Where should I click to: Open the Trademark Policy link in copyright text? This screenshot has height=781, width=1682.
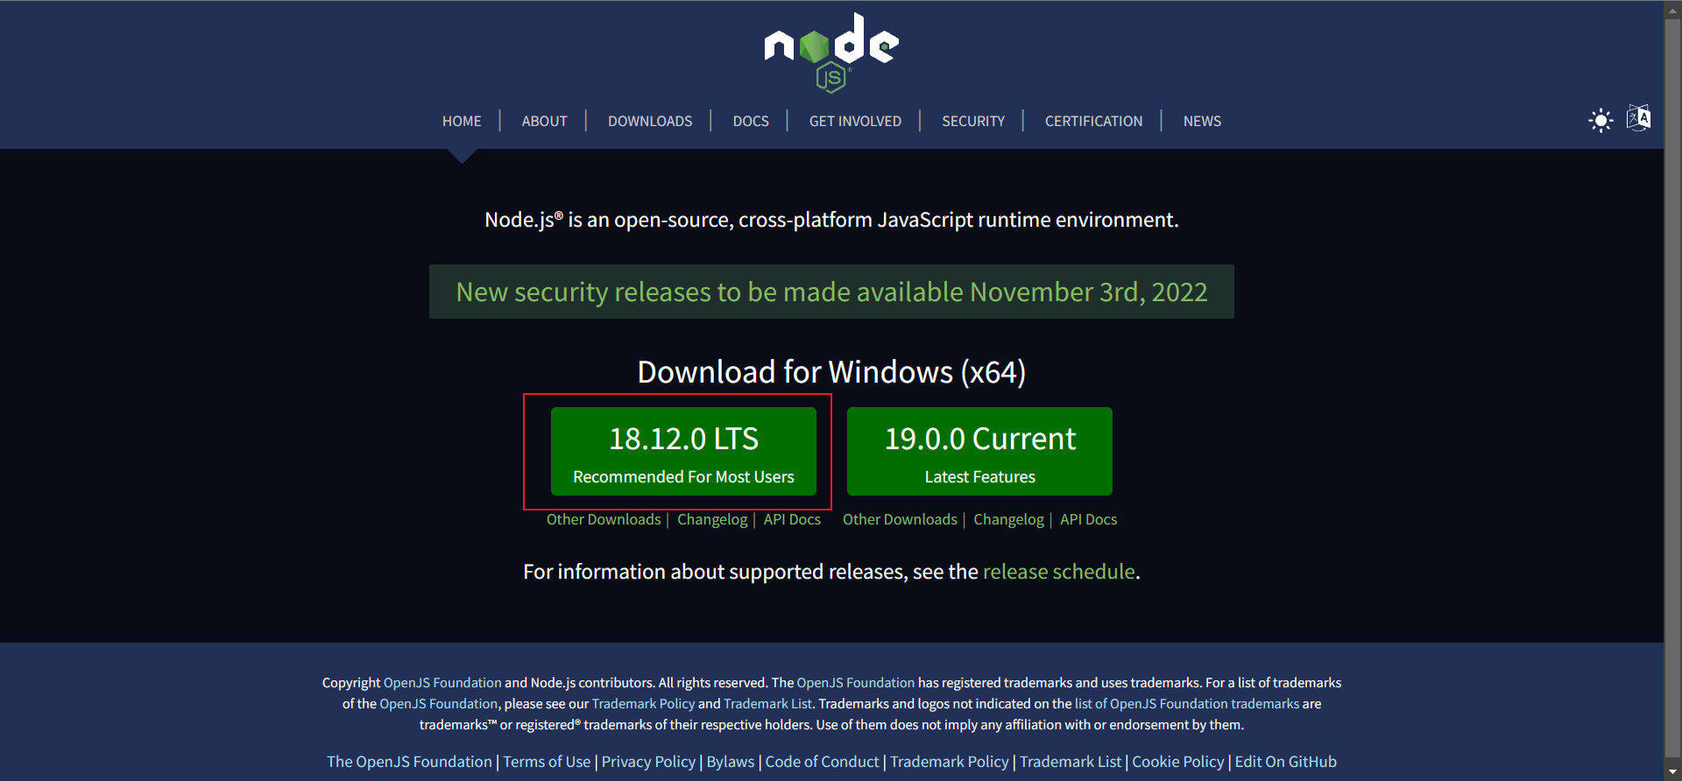[x=643, y=704]
